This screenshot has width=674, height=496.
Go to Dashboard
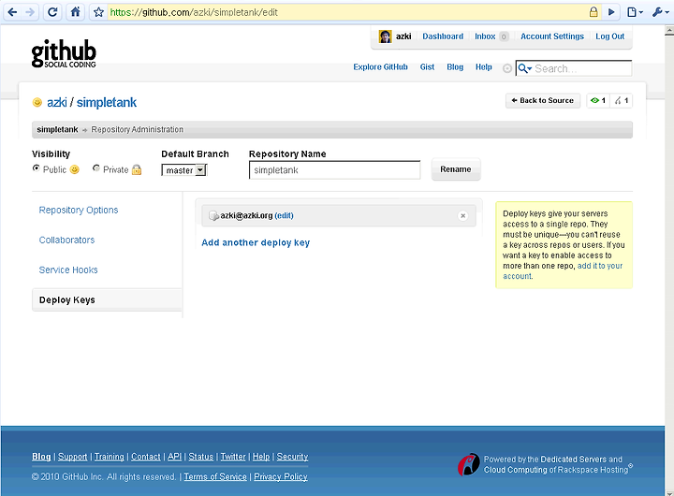[443, 36]
